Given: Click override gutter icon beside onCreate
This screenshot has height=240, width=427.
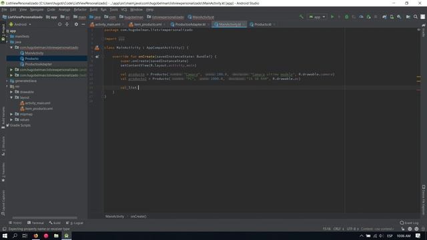Looking at the screenshot, I should [97, 57].
